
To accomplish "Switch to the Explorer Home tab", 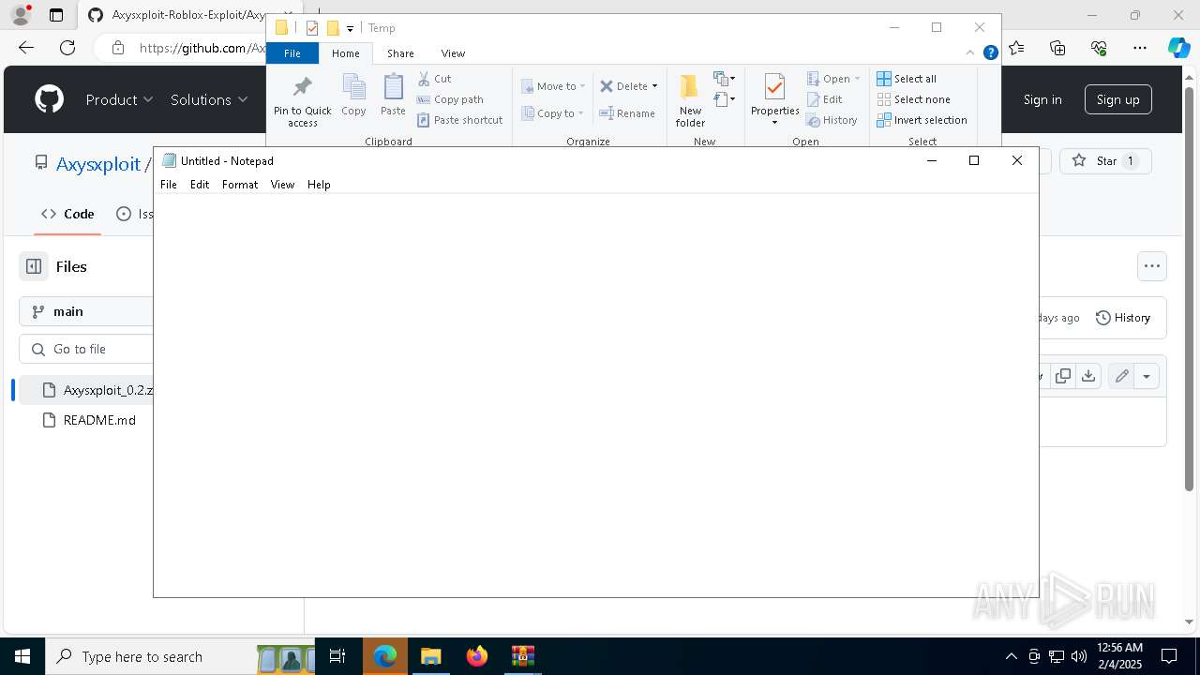I will [345, 53].
